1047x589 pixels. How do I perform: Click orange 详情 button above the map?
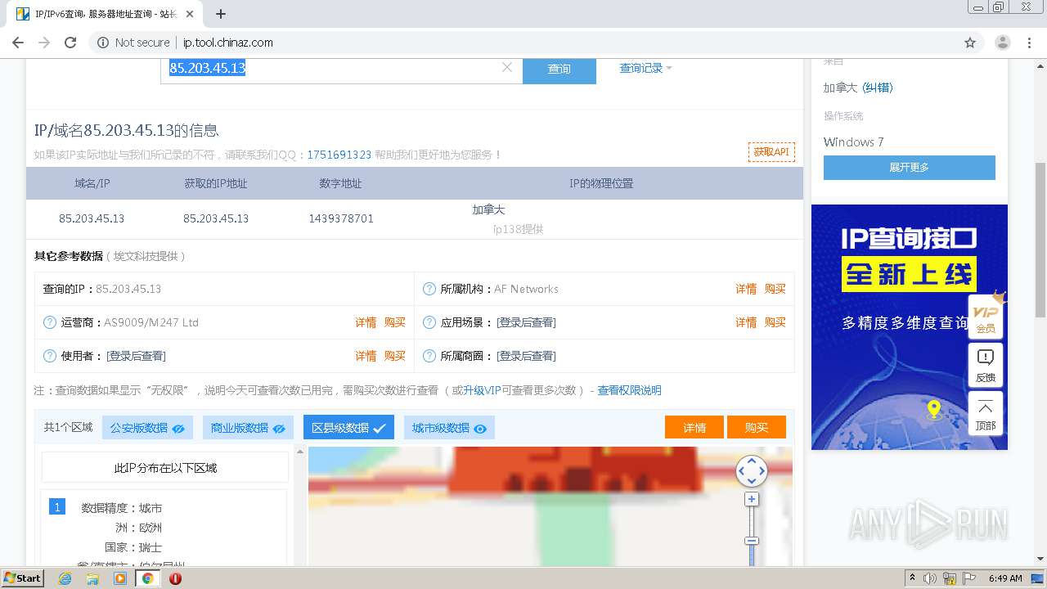coord(694,428)
